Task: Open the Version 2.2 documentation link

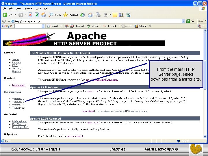Action: click(x=18, y=99)
